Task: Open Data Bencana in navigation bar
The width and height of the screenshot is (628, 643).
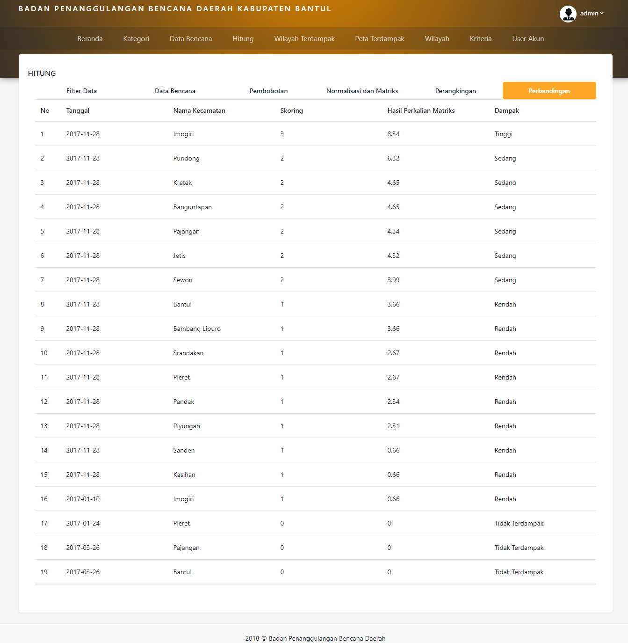Action: pyautogui.click(x=191, y=39)
